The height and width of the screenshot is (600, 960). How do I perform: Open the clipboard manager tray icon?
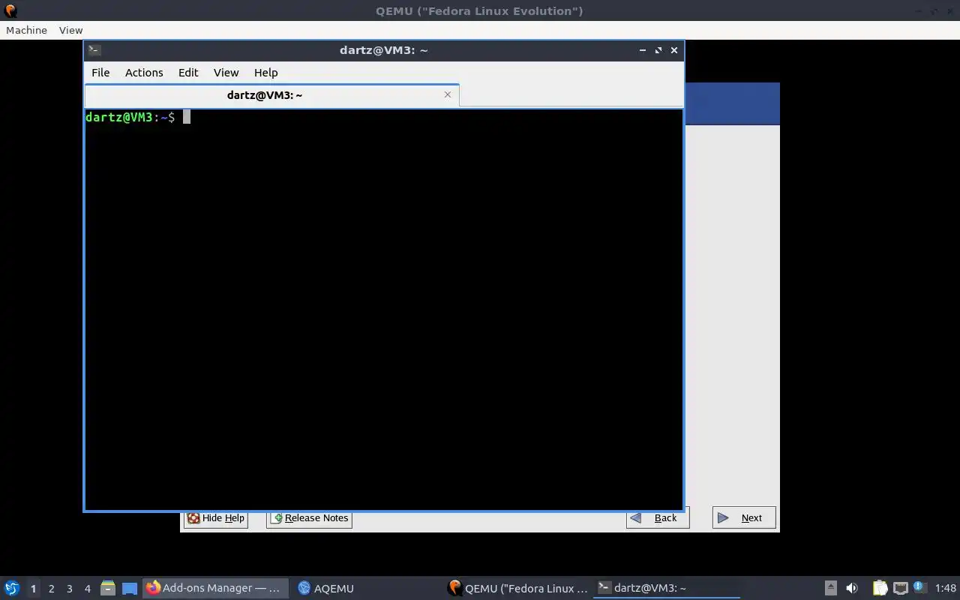880,588
